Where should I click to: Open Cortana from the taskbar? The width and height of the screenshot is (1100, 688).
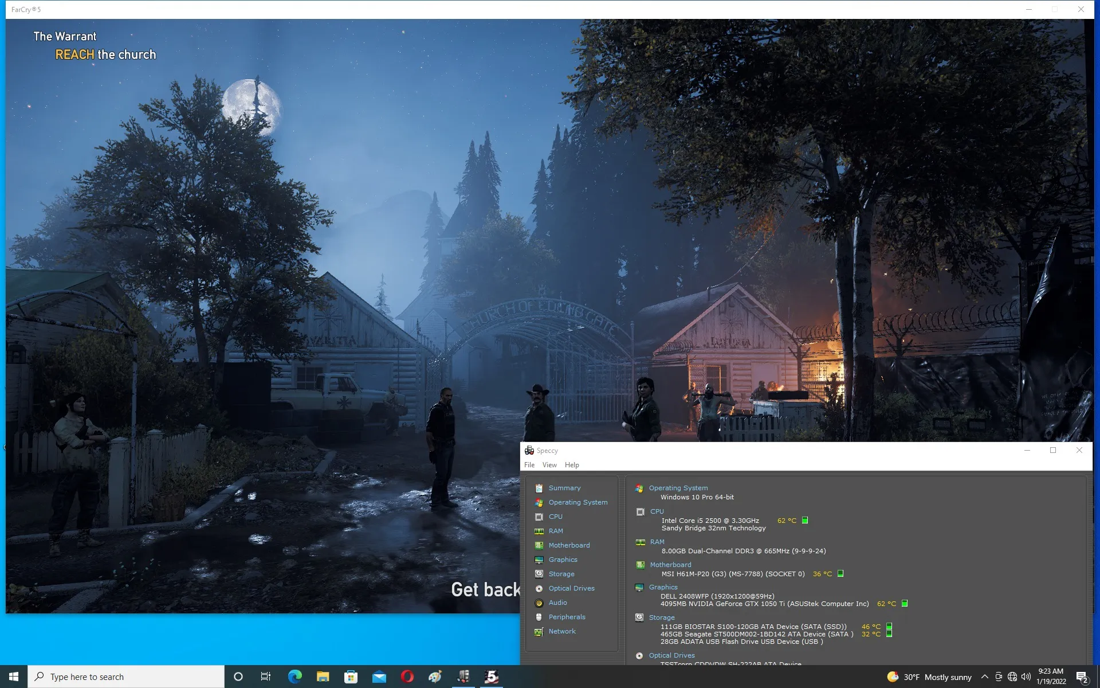pyautogui.click(x=238, y=677)
